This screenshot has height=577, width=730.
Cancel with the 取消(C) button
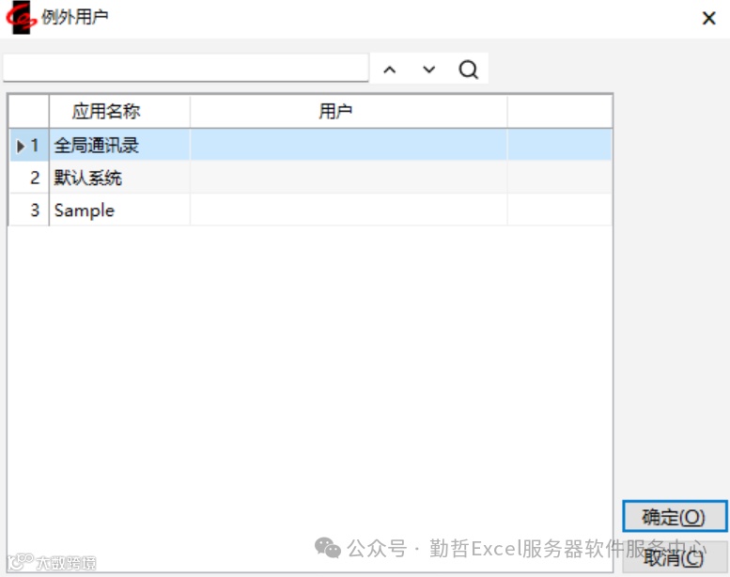(675, 557)
